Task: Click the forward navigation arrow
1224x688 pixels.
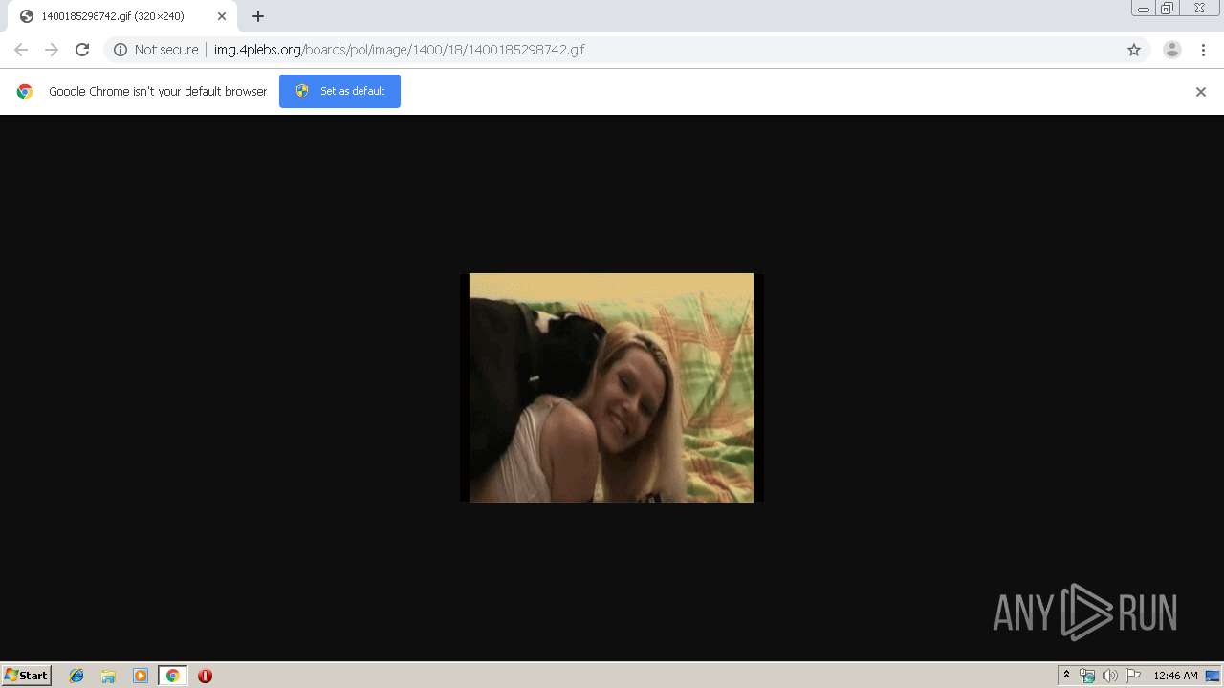Action: pos(52,50)
